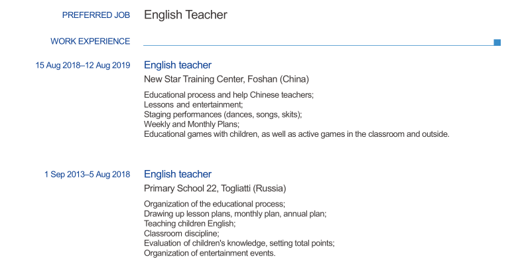Click "Organization of entertainment events" line

click(210, 253)
